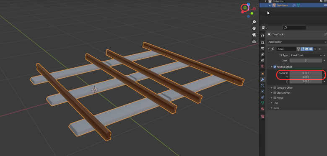Open the Object Data green triangle tab

263,103
